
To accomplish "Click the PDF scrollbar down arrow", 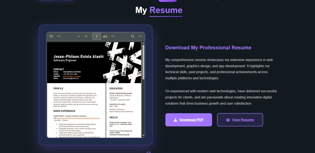I will tap(143, 135).
